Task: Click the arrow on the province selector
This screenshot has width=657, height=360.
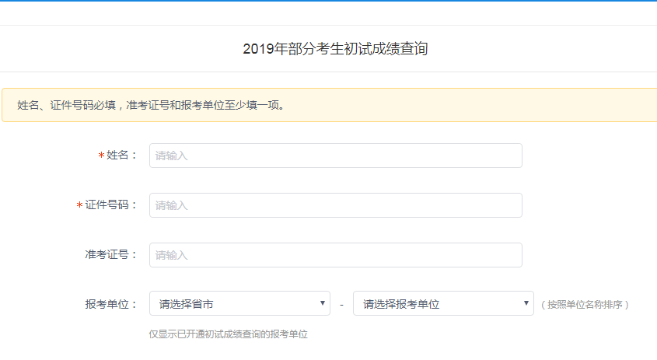Action: tap(323, 304)
